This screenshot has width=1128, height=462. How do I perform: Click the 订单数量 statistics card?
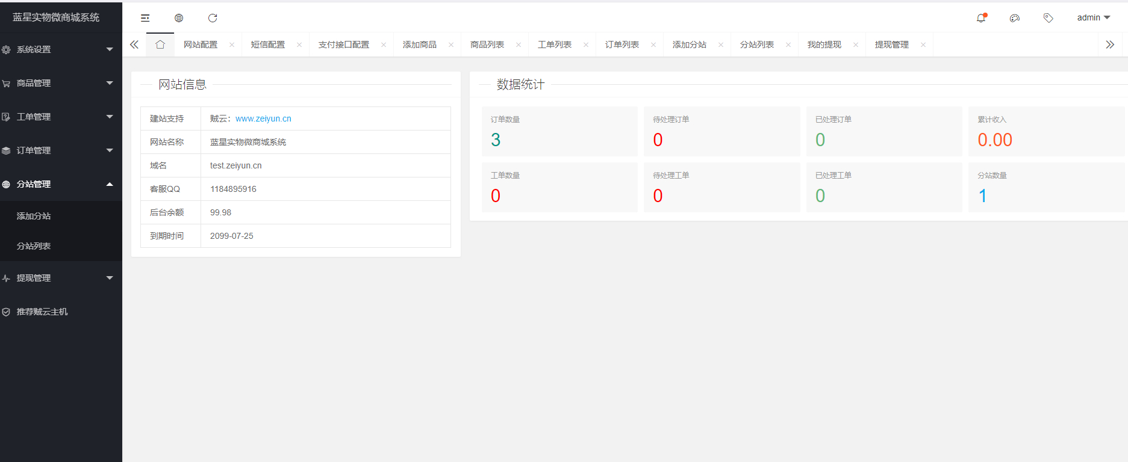click(x=559, y=131)
